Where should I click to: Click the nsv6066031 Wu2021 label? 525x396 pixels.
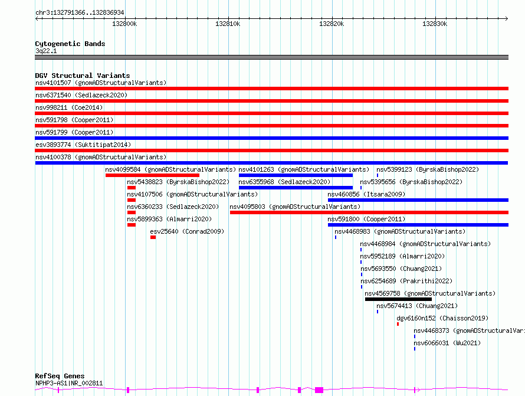(x=447, y=343)
